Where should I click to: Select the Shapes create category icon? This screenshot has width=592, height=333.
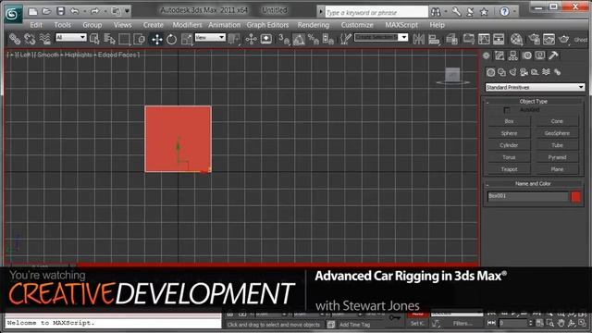pyautogui.click(x=501, y=72)
